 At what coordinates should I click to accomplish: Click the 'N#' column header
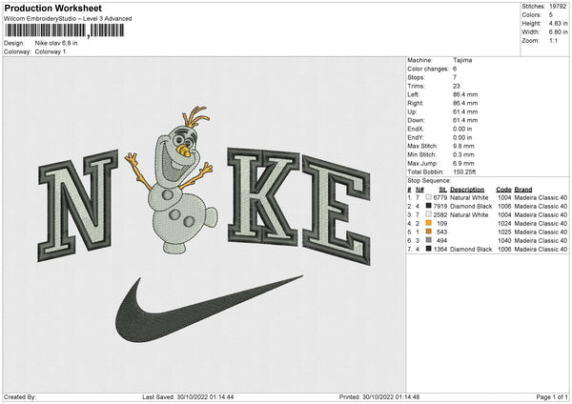tap(419, 190)
